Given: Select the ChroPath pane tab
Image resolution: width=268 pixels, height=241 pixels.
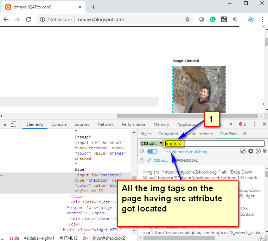Looking at the screenshot, I should pos(228,134).
